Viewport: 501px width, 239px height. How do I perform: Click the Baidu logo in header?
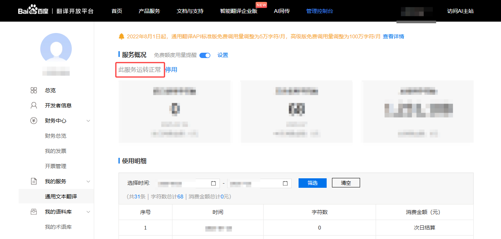click(x=33, y=11)
